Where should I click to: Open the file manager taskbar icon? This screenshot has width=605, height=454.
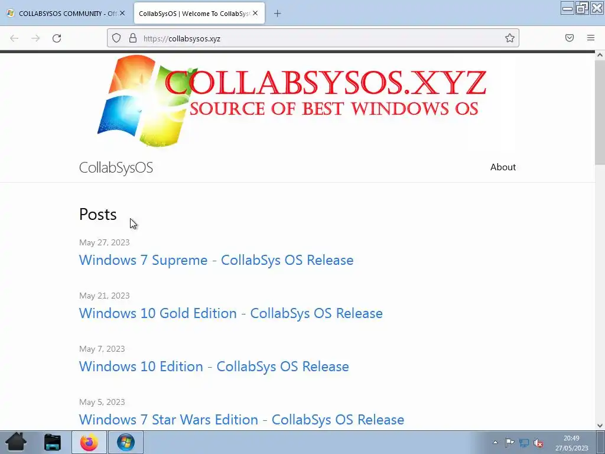(53, 442)
